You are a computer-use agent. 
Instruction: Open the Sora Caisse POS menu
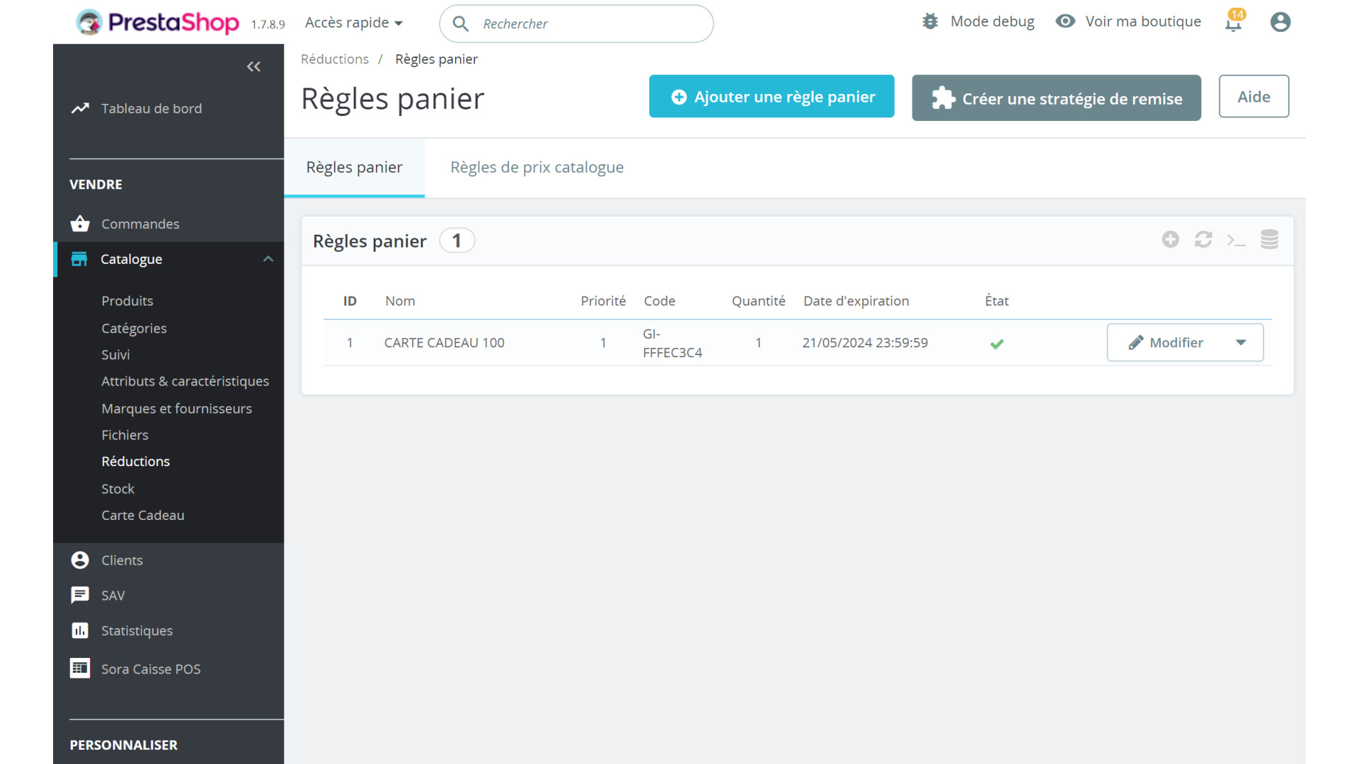[x=150, y=669]
